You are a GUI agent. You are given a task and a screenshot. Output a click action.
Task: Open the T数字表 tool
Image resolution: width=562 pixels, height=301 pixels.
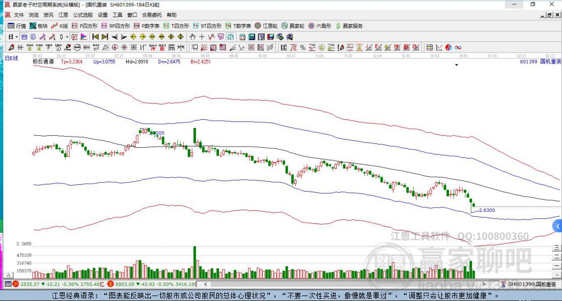click(x=238, y=26)
